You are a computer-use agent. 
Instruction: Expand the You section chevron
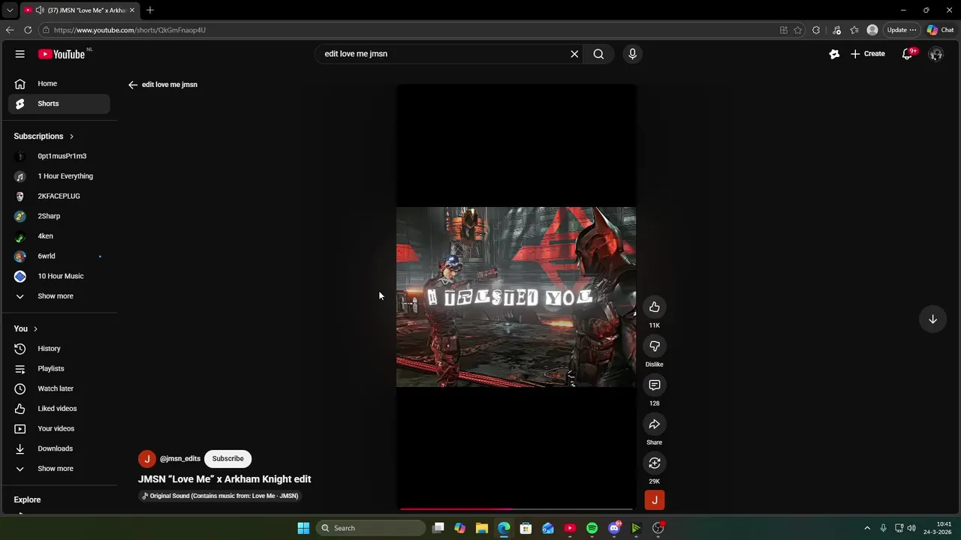click(35, 328)
